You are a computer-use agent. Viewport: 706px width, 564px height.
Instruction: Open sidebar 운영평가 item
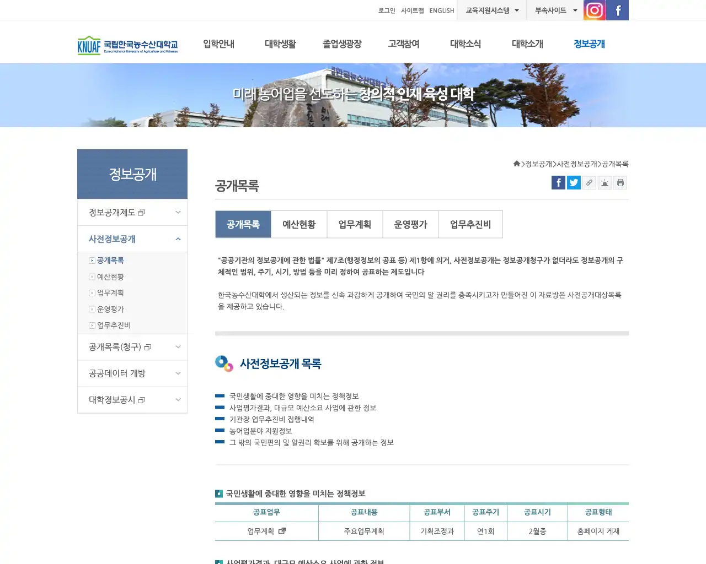110,310
